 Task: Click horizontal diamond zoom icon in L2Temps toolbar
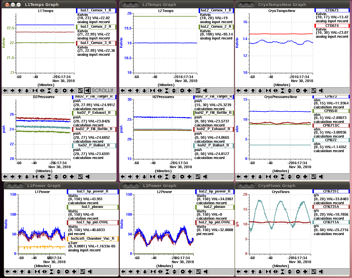(x=160, y=91)
